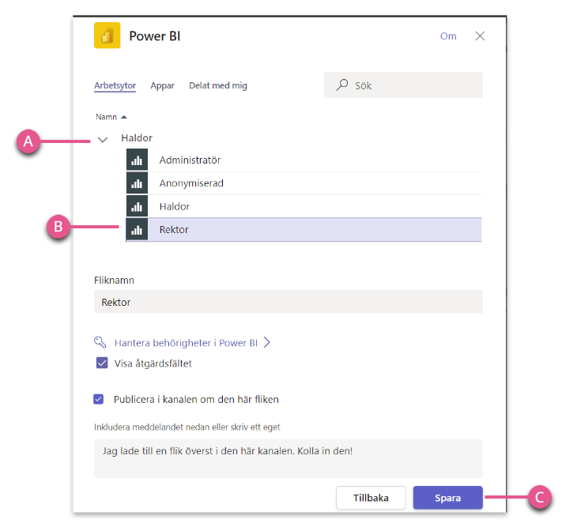This screenshot has height=531, width=562.
Task: Sort by Namn column arrow
Action: [124, 117]
